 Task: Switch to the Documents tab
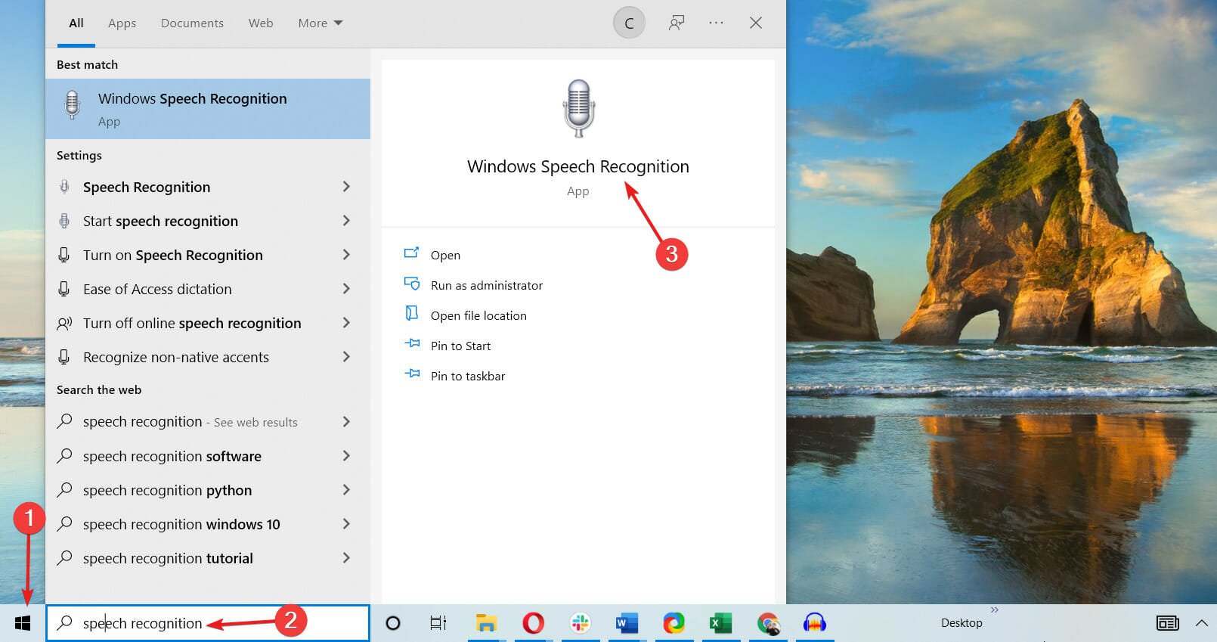[192, 23]
